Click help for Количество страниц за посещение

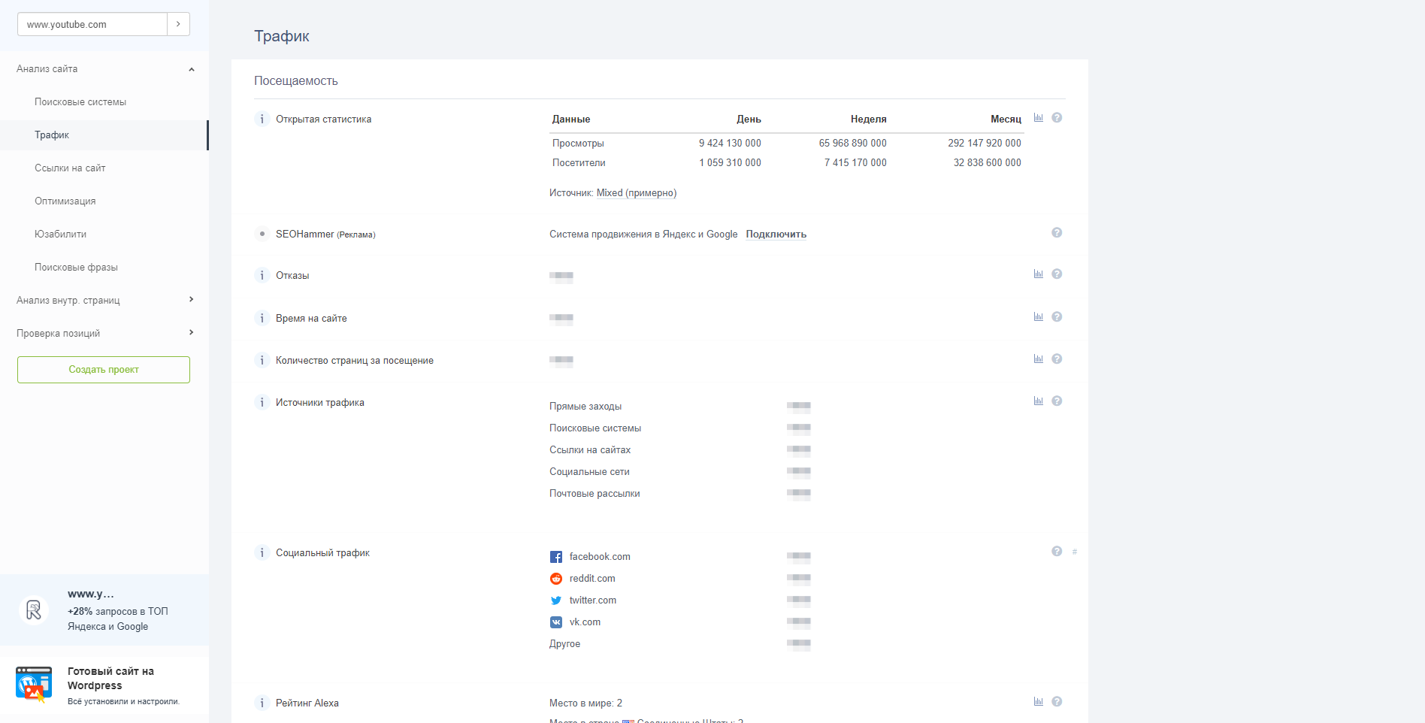tap(1057, 359)
